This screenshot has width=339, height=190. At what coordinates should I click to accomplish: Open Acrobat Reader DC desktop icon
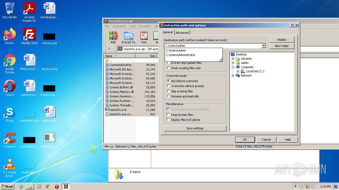click(29, 12)
